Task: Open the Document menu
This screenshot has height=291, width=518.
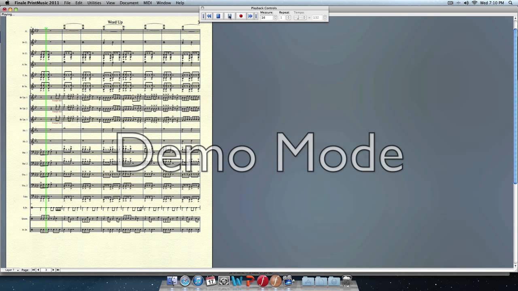Action: [129, 3]
